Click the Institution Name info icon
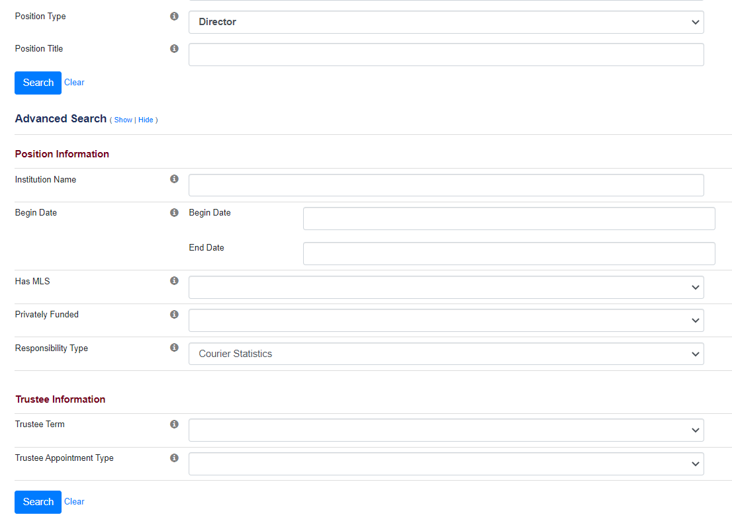 (174, 178)
